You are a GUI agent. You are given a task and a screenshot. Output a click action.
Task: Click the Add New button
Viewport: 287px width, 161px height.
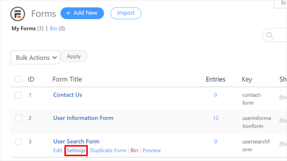pos(81,13)
